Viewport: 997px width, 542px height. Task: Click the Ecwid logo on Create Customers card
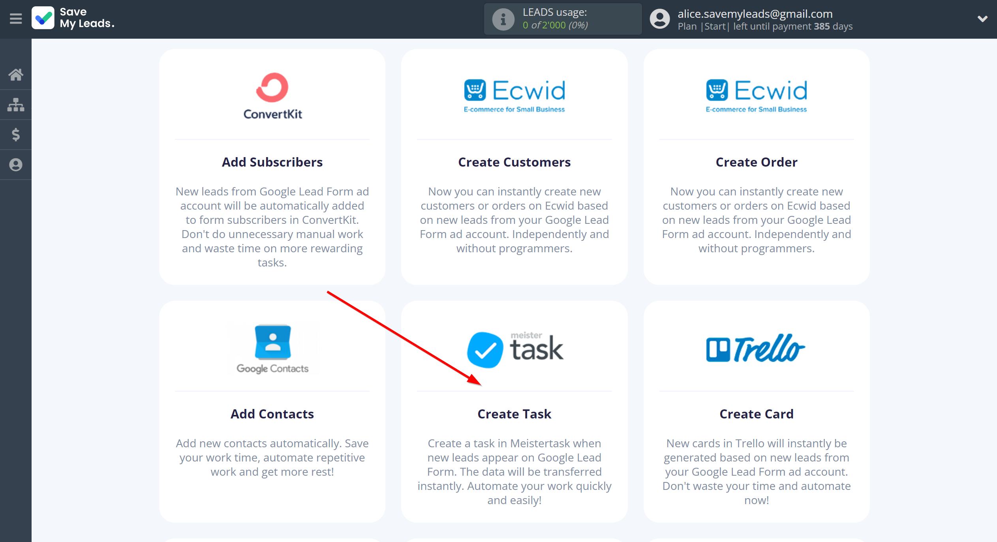click(514, 96)
